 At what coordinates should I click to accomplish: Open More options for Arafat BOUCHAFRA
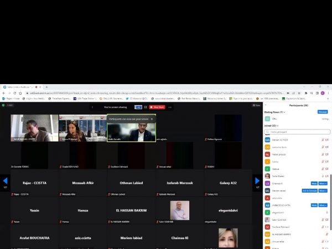tap(323, 205)
